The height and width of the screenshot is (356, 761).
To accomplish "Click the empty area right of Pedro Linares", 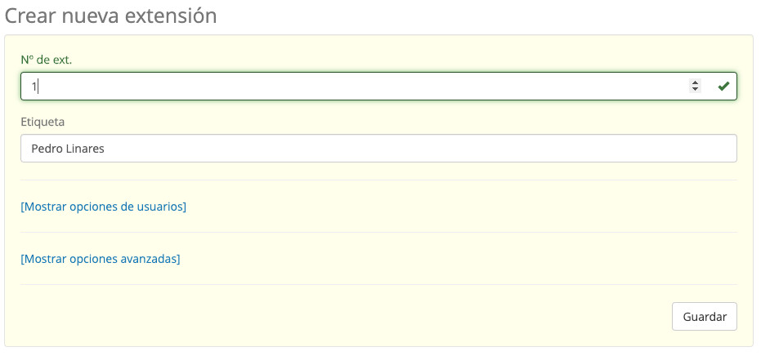I will point(409,149).
